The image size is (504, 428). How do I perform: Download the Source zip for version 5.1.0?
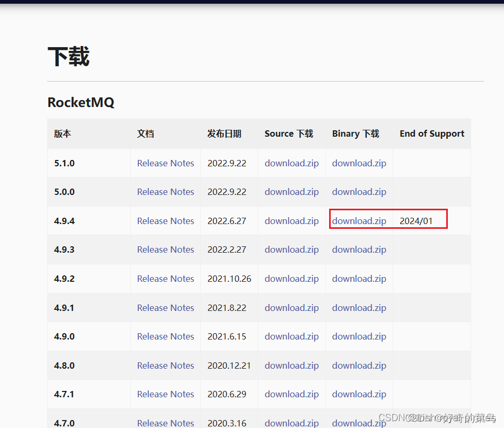(x=291, y=163)
